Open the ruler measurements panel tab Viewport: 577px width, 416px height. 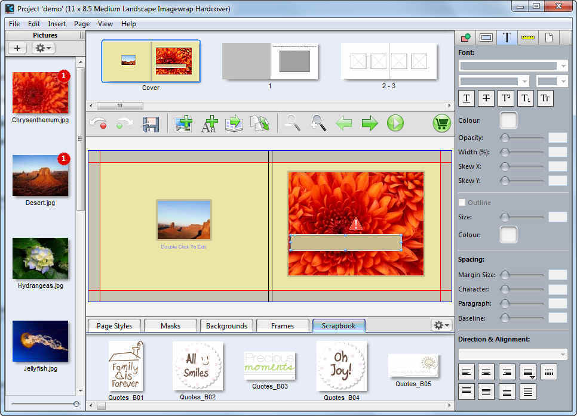527,37
